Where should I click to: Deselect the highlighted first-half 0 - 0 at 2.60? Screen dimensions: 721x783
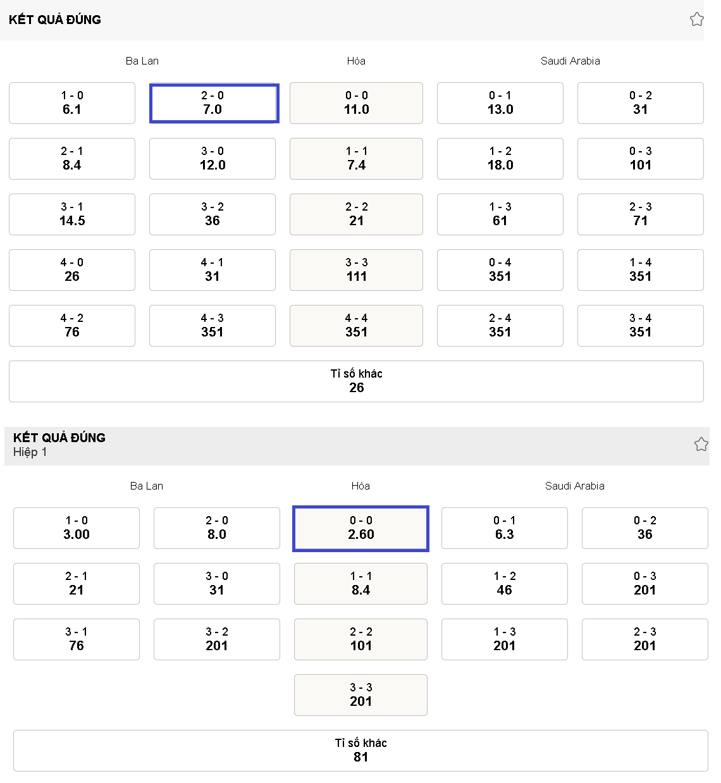coord(360,528)
